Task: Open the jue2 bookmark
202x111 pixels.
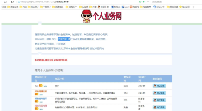Action: click(x=125, y=7)
